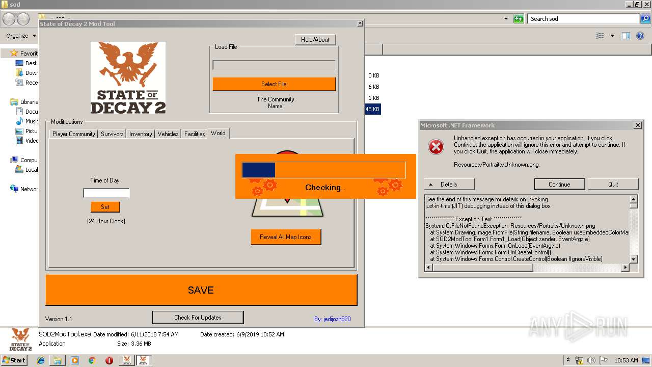
Task: Select the Facilities tab
Action: click(x=195, y=134)
